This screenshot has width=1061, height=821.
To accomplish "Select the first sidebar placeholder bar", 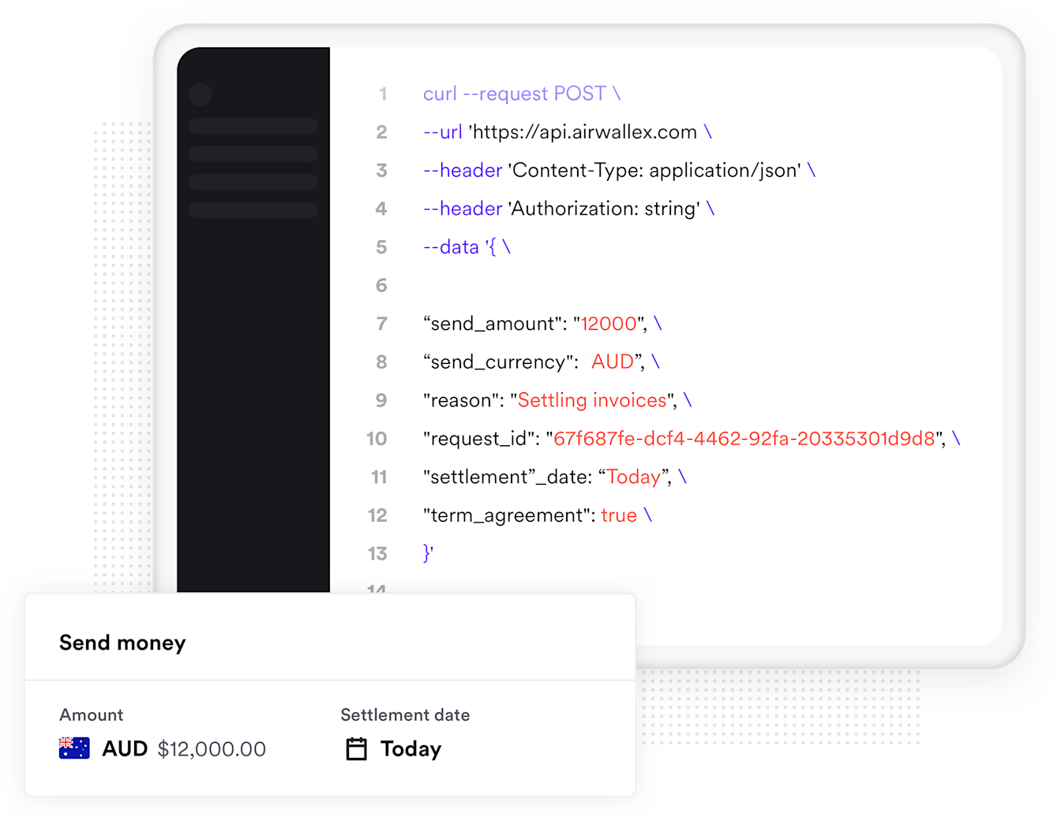I will click(253, 126).
